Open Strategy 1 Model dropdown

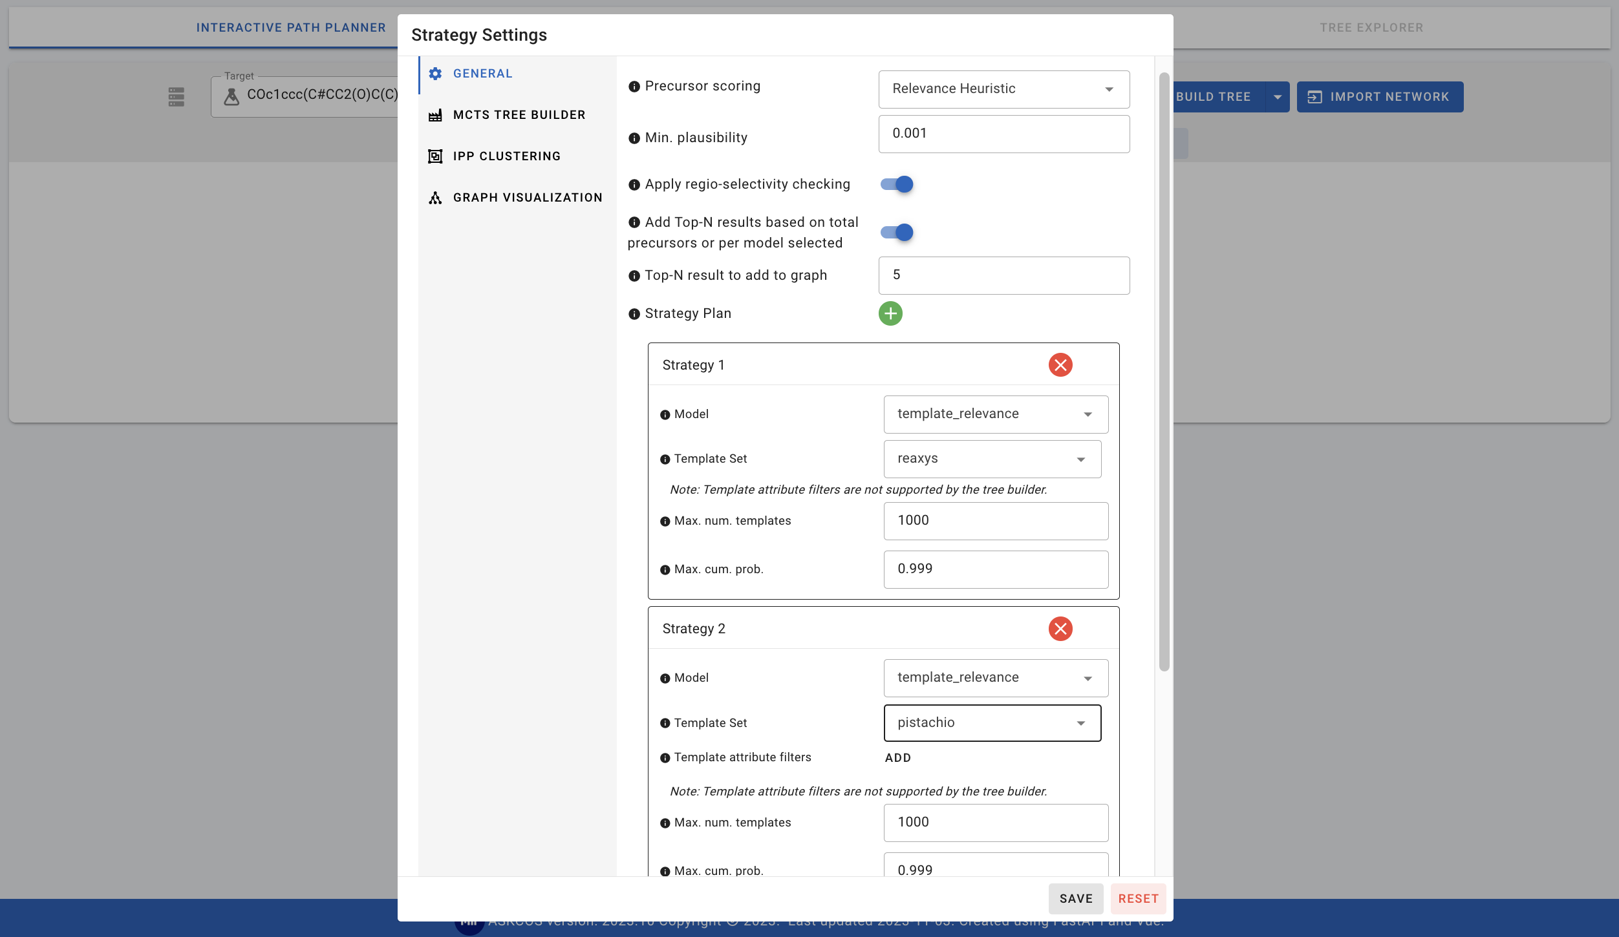pyautogui.click(x=996, y=414)
